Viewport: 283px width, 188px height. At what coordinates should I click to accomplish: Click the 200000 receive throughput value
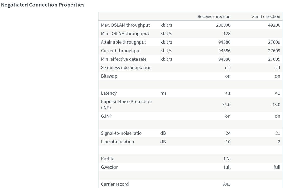point(223,25)
